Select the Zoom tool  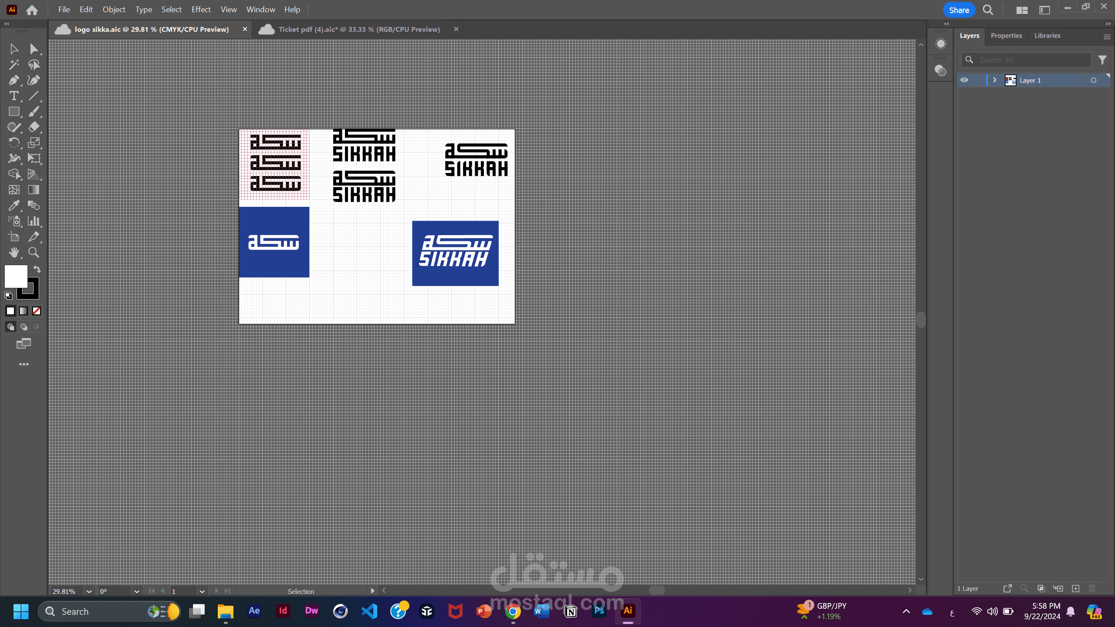point(34,253)
